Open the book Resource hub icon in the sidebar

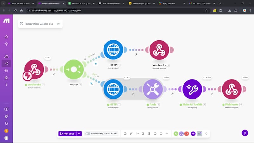[x=6, y=109]
